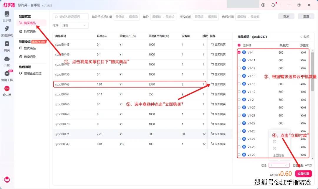Click 立即购买 for sjzxd30349

point(218,144)
